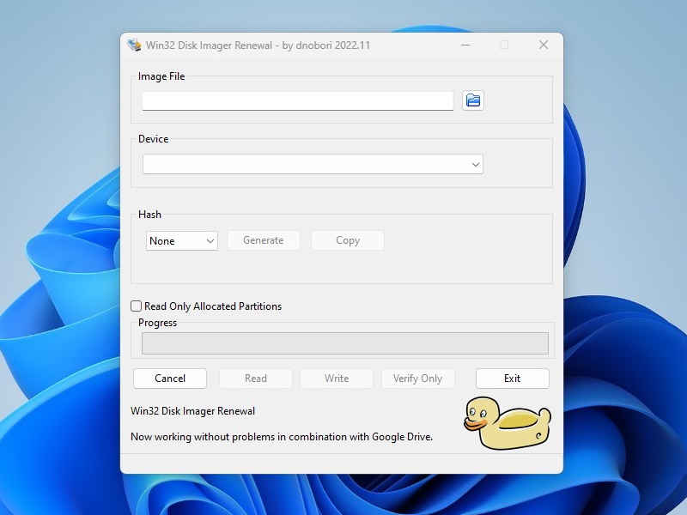Click the yellow duck mascot image
This screenshot has width=687, height=515.
[x=507, y=425]
